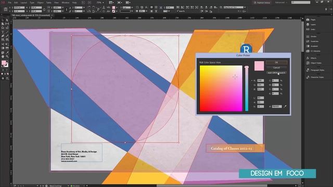Open the Help menu
The image size is (333, 187).
coord(74,3)
